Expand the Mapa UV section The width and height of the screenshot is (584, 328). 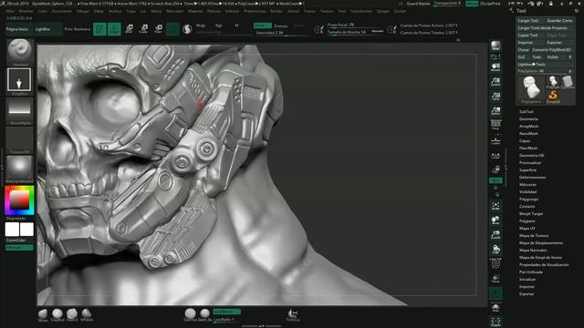click(527, 229)
